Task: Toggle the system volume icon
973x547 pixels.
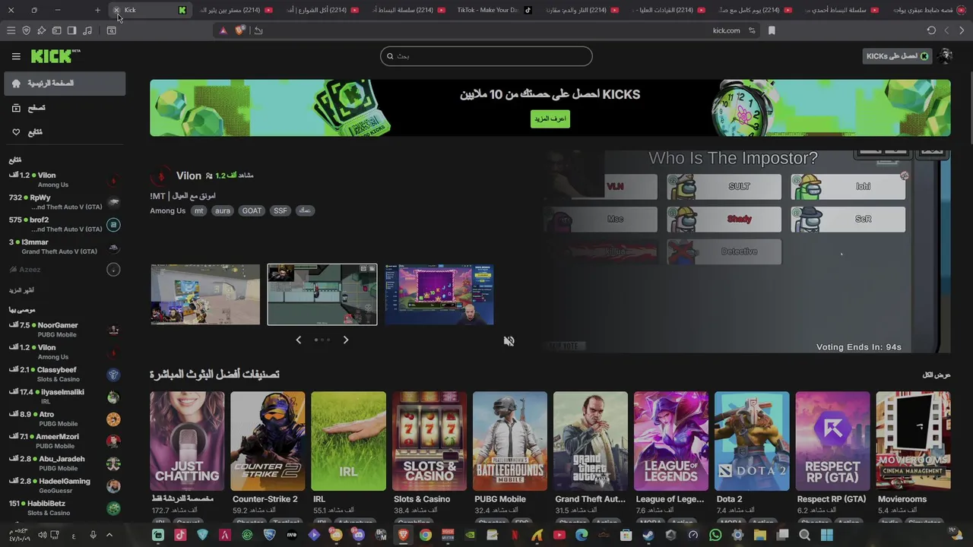Action: click(43, 535)
